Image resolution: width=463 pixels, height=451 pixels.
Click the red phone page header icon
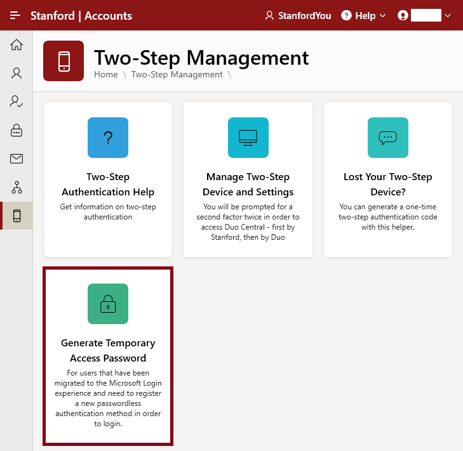[x=64, y=61]
